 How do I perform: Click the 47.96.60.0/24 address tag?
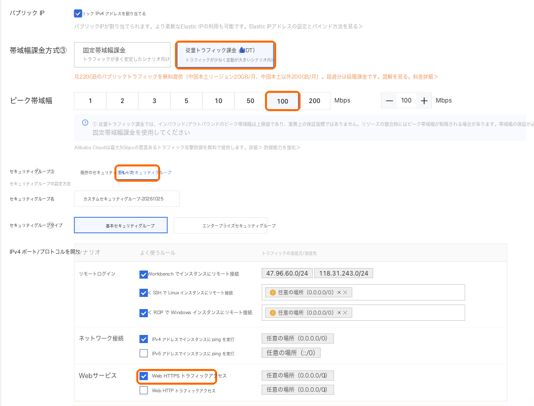coord(287,273)
